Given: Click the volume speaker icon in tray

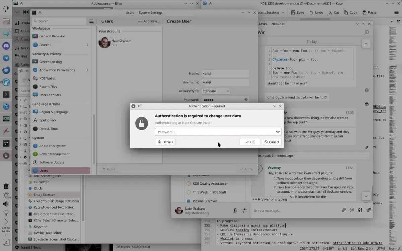Looking at the screenshot, I should tap(6, 204).
